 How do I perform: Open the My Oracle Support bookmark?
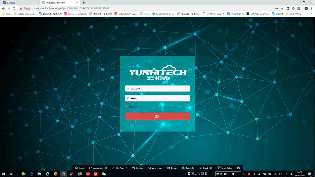click(x=214, y=14)
